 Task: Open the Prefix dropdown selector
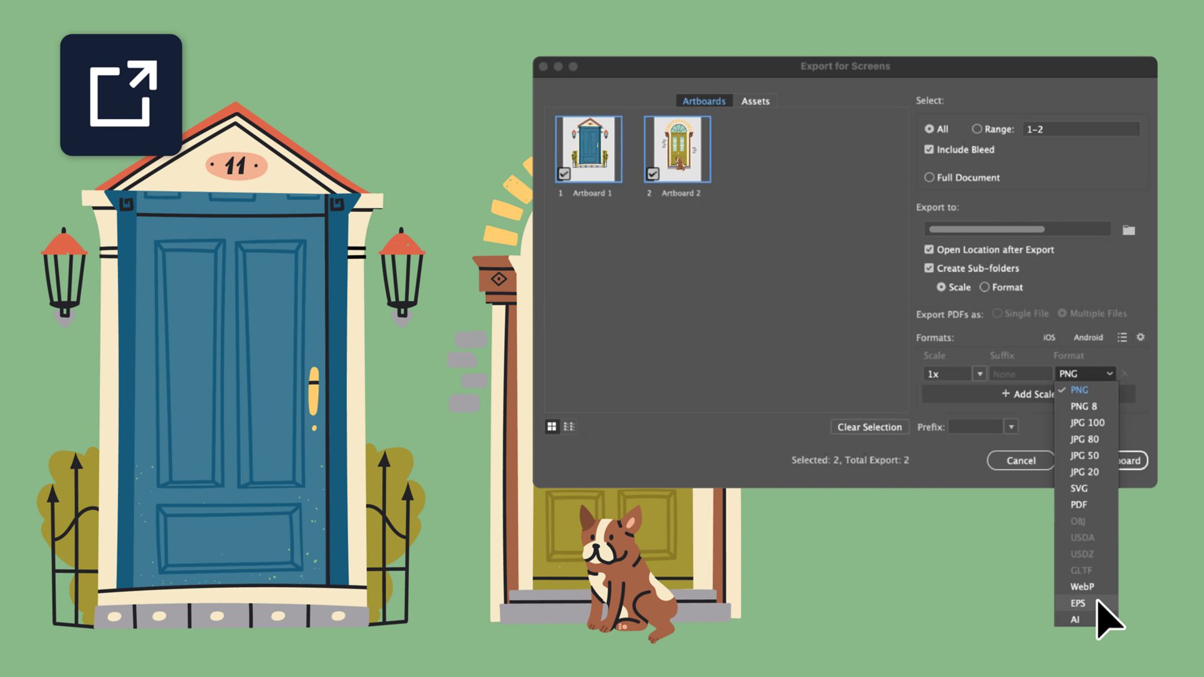[1011, 426]
